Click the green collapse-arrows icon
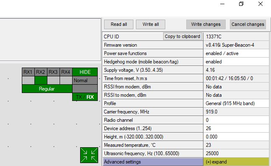This screenshot has height=166, width=271. click(89, 155)
